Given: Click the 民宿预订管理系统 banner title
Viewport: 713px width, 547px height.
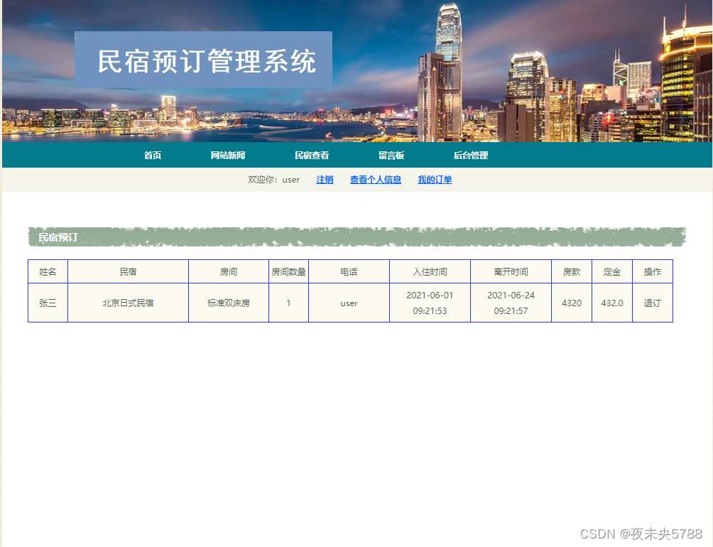Looking at the screenshot, I should click(207, 61).
